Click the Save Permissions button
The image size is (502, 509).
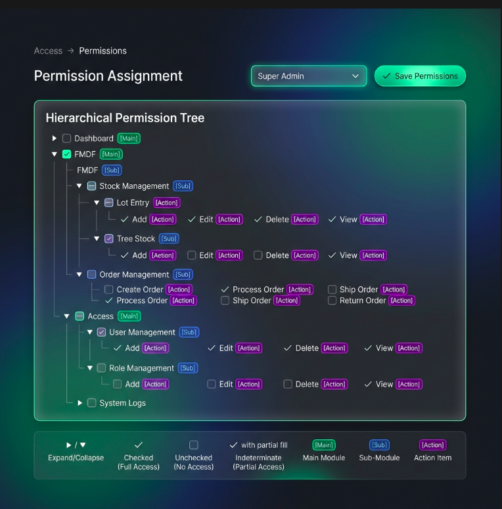click(420, 76)
